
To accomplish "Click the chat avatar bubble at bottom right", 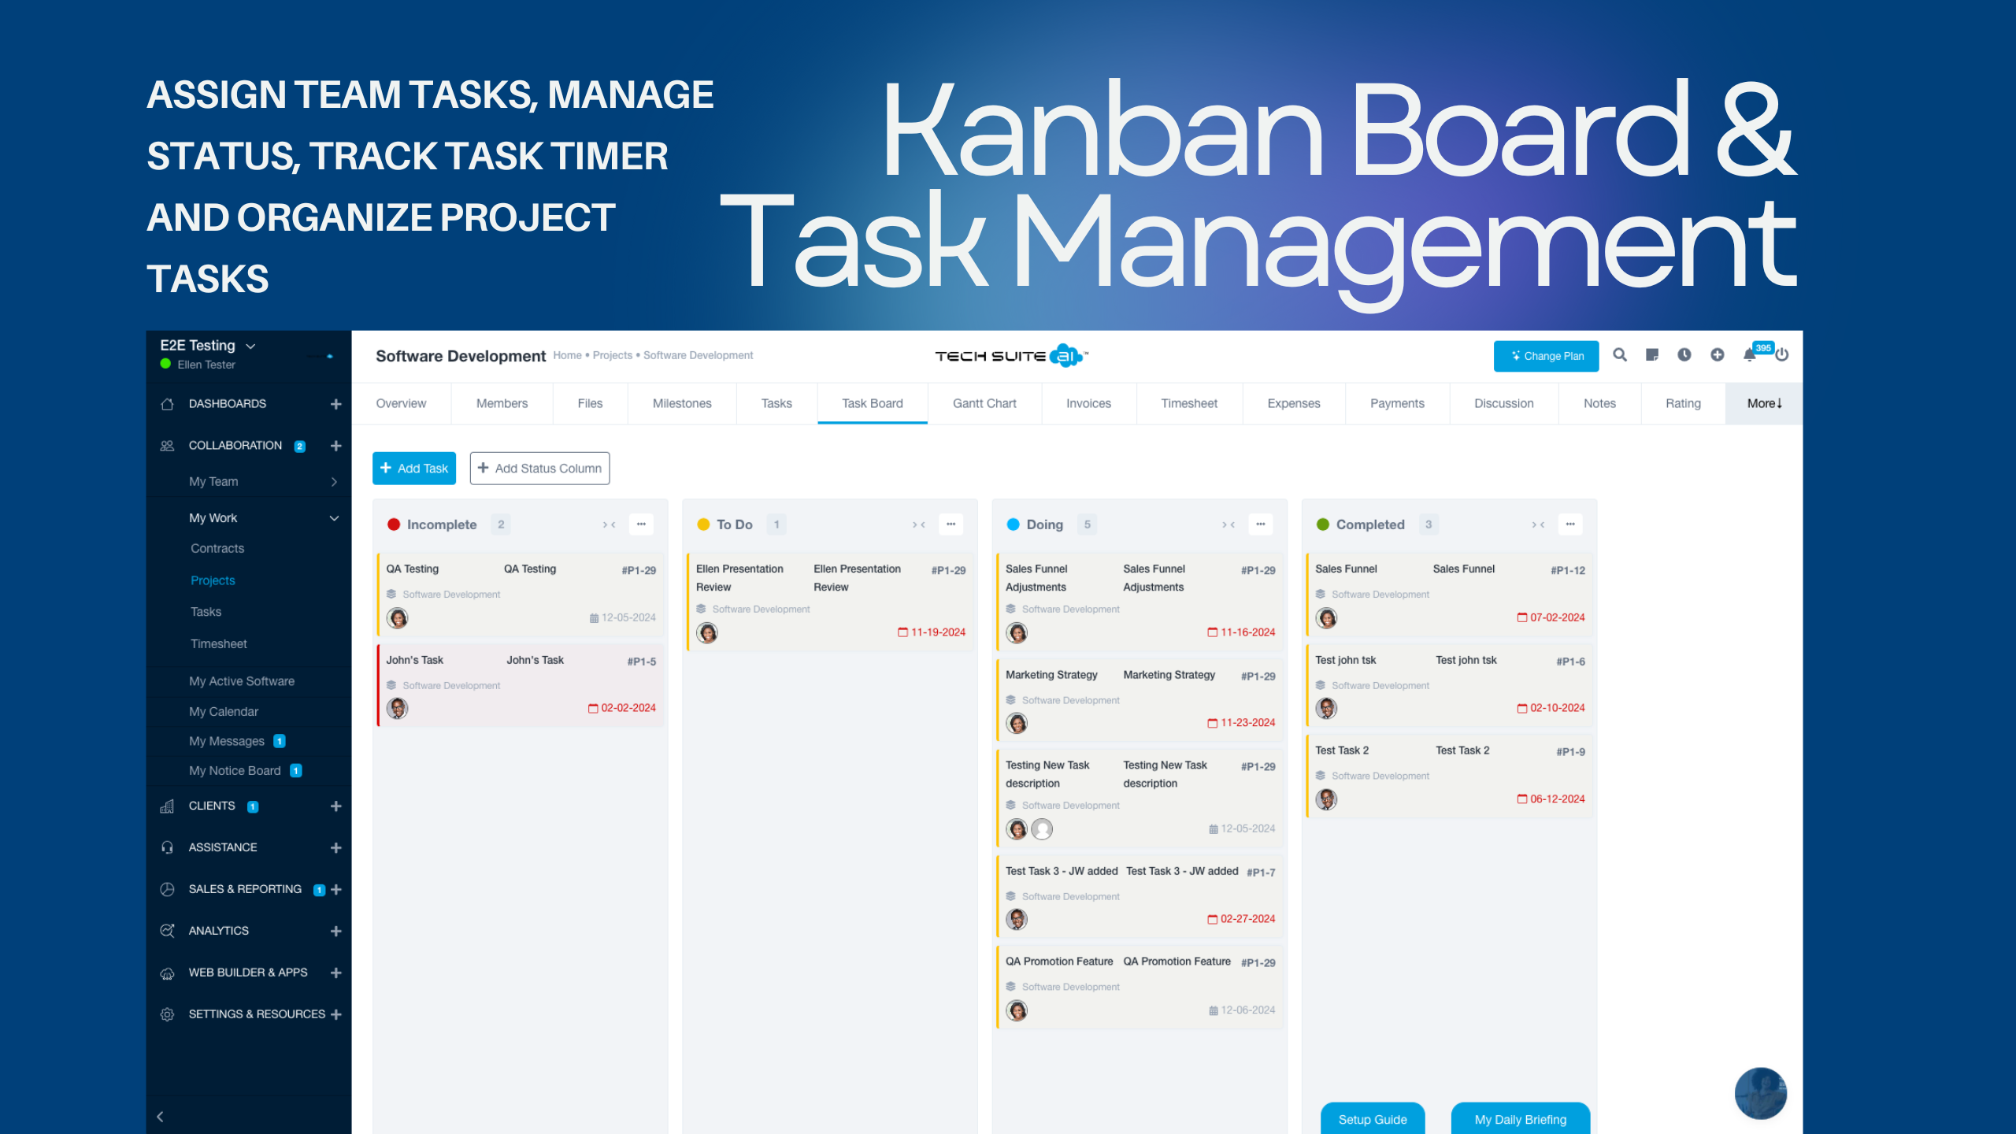I will [1760, 1093].
